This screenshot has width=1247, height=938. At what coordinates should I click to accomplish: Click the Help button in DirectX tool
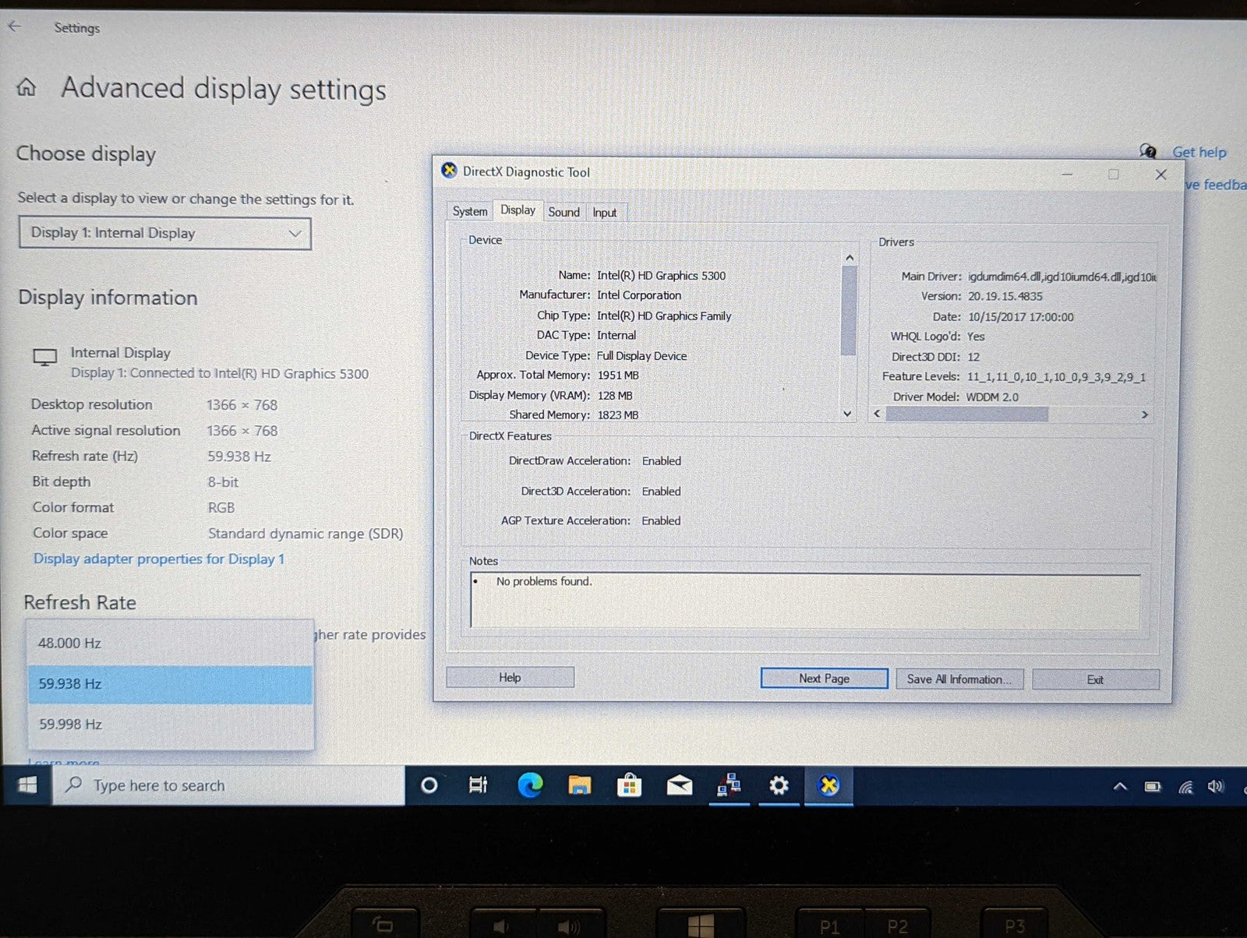(510, 677)
